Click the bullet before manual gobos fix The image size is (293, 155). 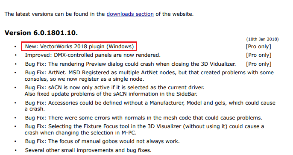[x=15, y=141]
